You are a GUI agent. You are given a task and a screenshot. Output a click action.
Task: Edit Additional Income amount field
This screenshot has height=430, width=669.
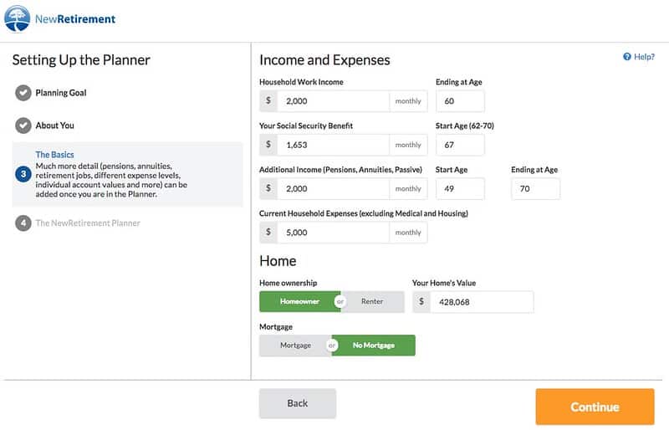(333, 189)
